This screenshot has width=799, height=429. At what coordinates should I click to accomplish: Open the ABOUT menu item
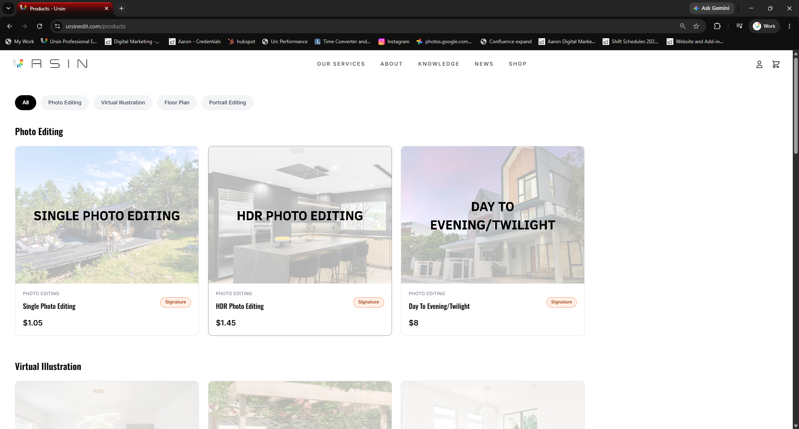tap(391, 64)
